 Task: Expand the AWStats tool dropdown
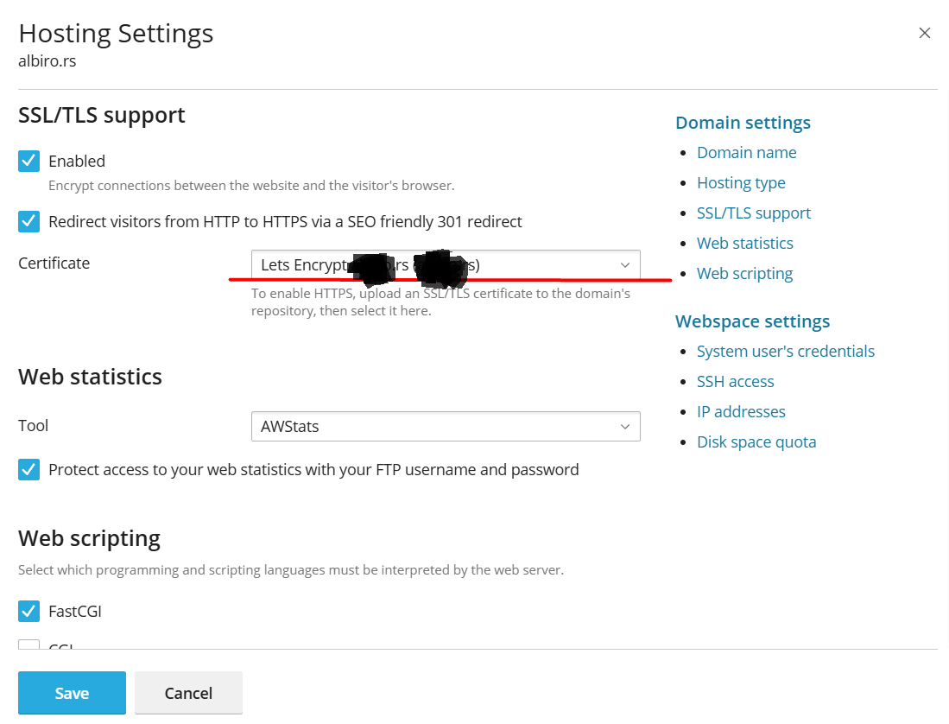click(446, 426)
